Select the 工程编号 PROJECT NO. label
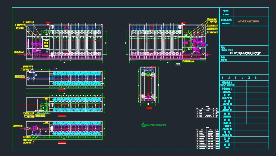The height and width of the screenshot is (156, 276). click(x=227, y=127)
